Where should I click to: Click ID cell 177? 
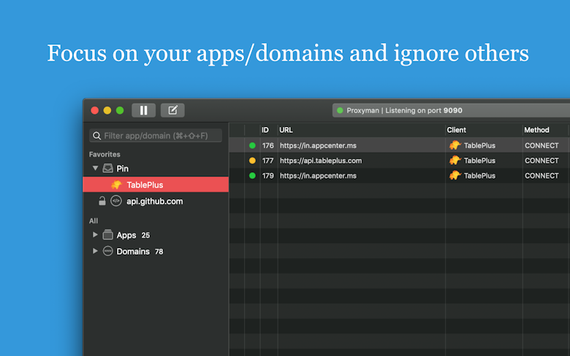tap(268, 160)
